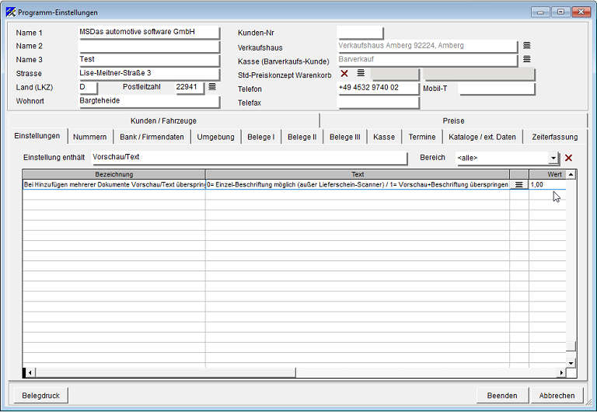Click the Text column header
The height and width of the screenshot is (412, 597).
click(358, 174)
